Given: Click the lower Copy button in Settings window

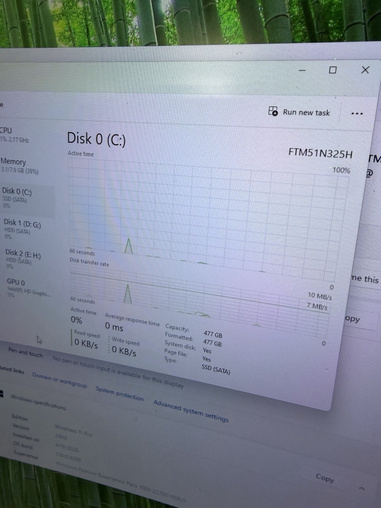Looking at the screenshot, I should (x=325, y=478).
